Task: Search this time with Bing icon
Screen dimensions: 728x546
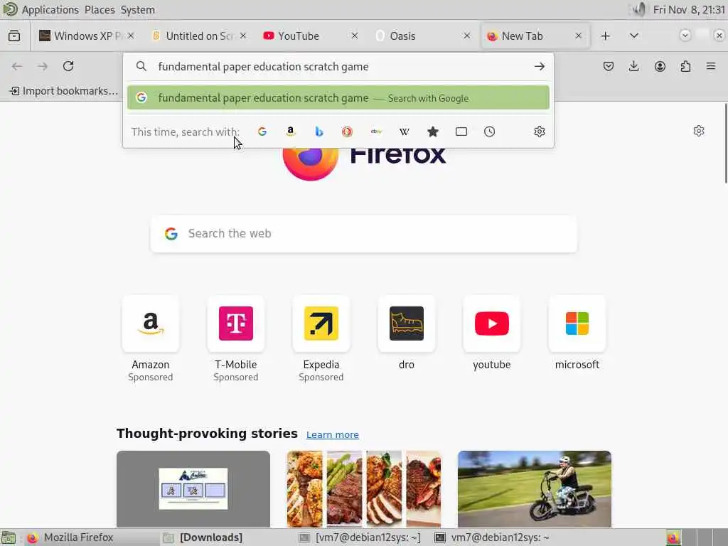Action: tap(319, 132)
